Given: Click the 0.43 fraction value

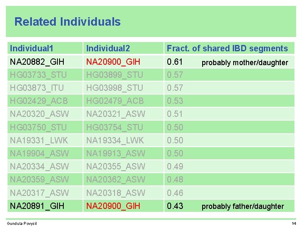Looking at the screenshot, I should 175,206.
